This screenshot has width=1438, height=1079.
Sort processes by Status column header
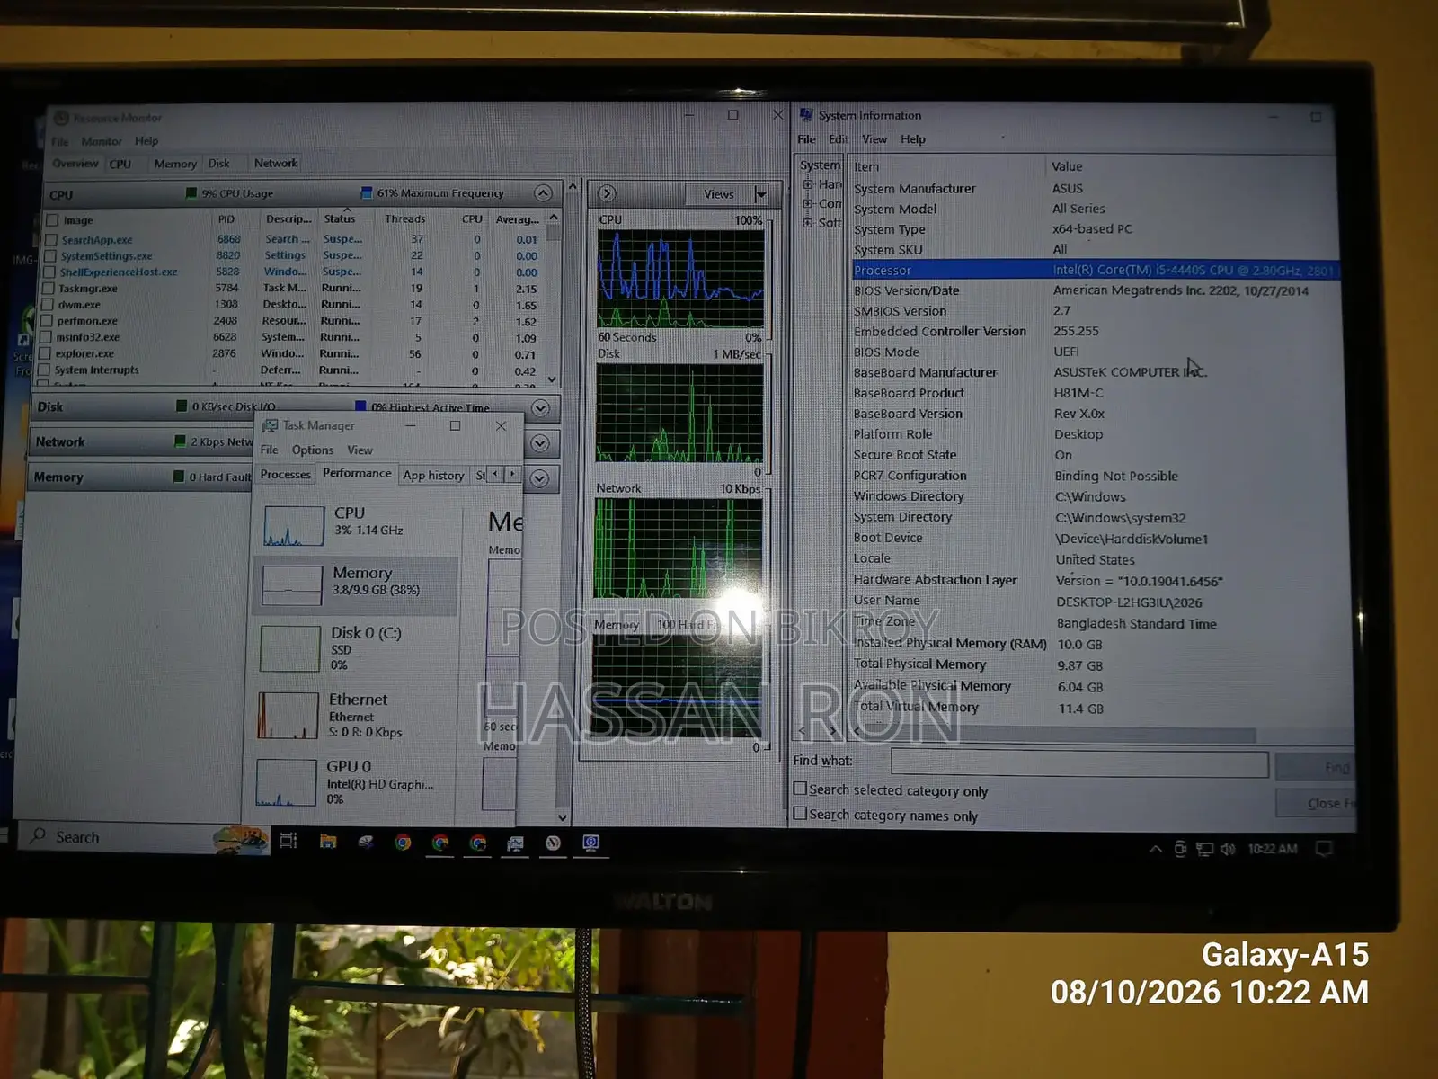point(340,219)
